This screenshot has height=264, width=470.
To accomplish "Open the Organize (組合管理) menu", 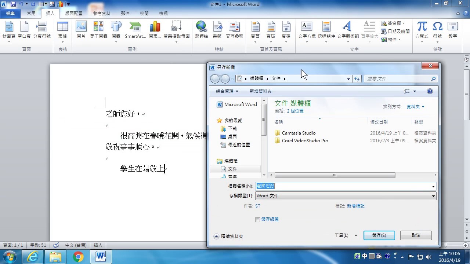I will click(x=227, y=91).
